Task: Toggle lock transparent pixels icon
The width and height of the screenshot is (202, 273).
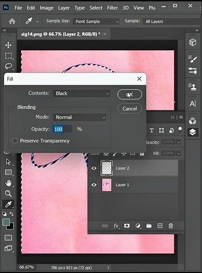Action: tap(106, 154)
